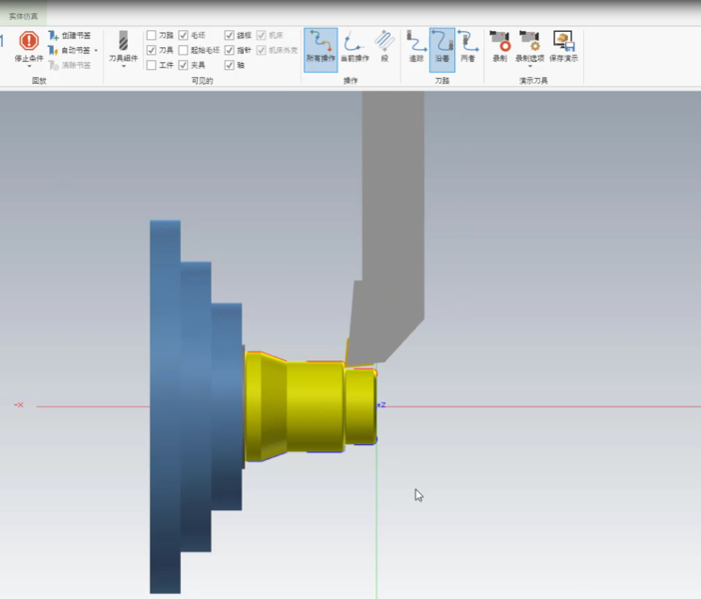Enable the 刀路 toolpath checkbox
Screen dimensions: 701x599
pyautogui.click(x=152, y=35)
